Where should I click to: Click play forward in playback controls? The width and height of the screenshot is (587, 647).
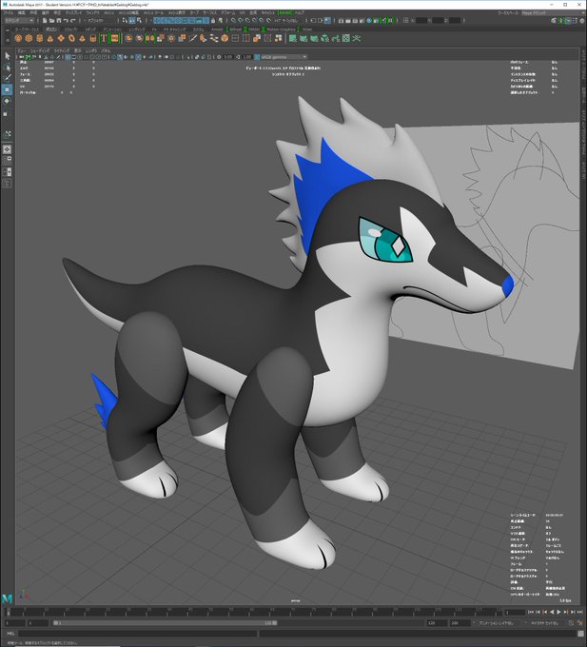click(558, 612)
